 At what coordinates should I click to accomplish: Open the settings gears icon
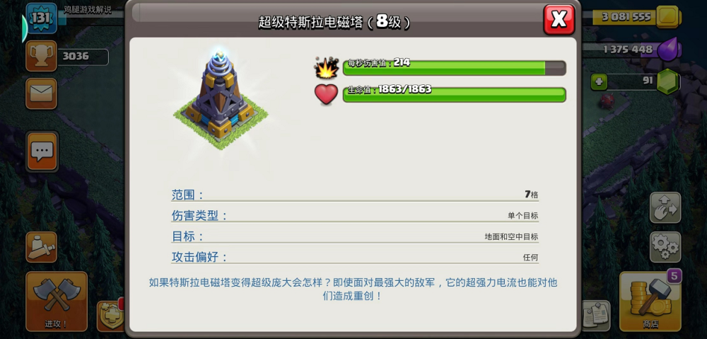click(x=665, y=247)
